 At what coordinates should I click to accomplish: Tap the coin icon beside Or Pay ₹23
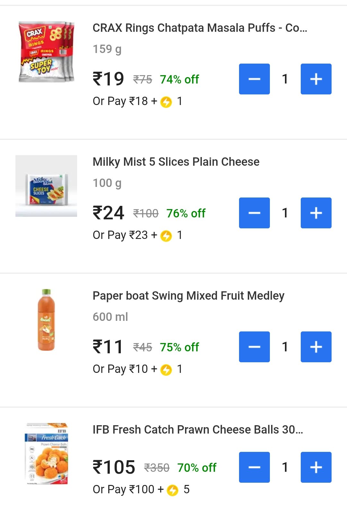point(166,236)
